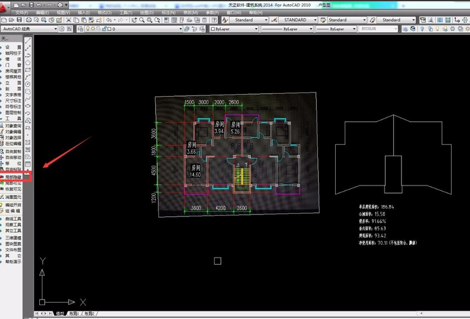Click the Print icon in quick access bar
The width and height of the screenshot is (470, 319).
tap(60, 4)
